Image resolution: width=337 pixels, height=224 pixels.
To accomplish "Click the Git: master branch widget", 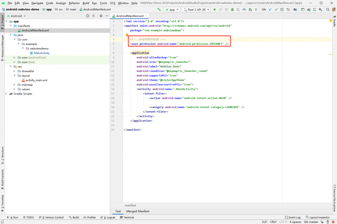I will click(x=311, y=222).
